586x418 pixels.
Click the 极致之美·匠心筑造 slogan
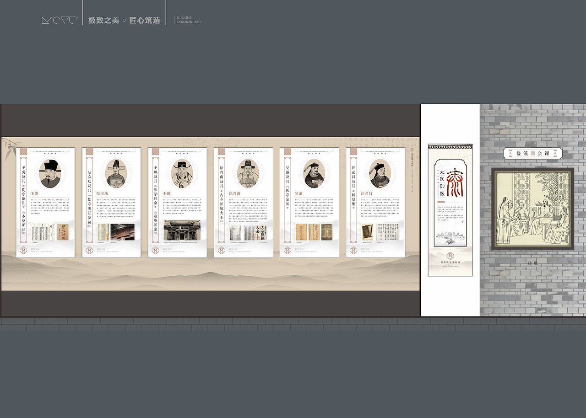point(124,20)
